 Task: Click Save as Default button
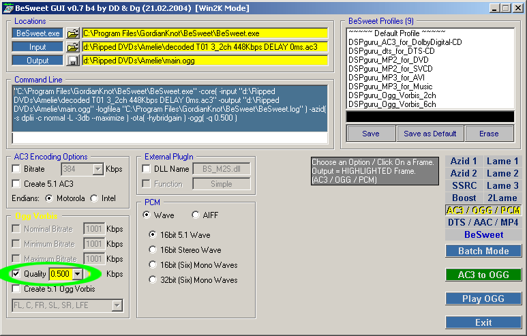pyautogui.click(x=430, y=134)
